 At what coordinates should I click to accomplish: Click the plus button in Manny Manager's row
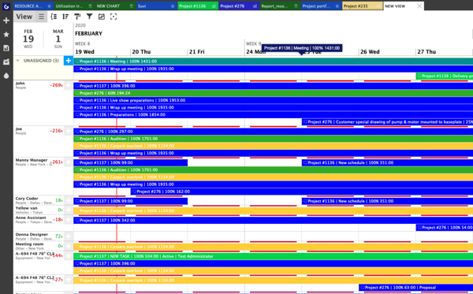69,162
